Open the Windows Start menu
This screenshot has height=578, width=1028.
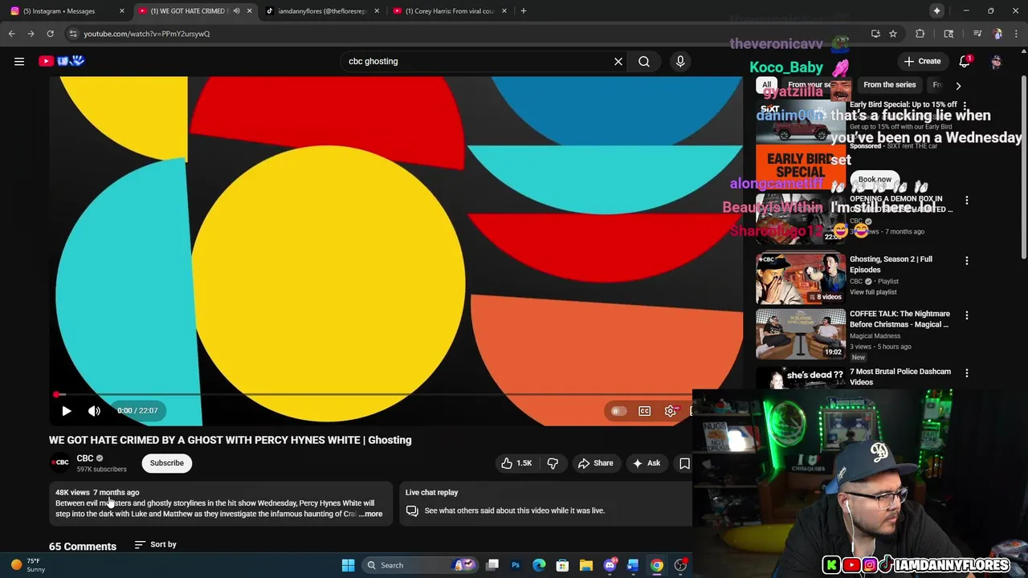pyautogui.click(x=348, y=565)
